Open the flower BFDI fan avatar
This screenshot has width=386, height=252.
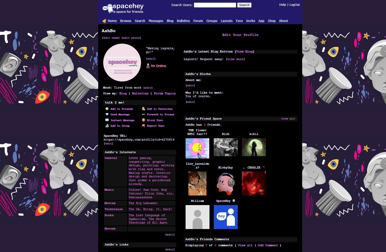(x=197, y=148)
